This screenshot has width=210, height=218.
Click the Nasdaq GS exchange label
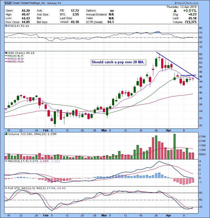54,3
